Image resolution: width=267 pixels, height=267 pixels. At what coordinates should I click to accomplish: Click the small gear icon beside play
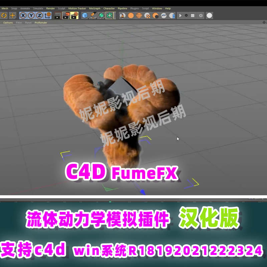pyautogui.click(x=186, y=15)
